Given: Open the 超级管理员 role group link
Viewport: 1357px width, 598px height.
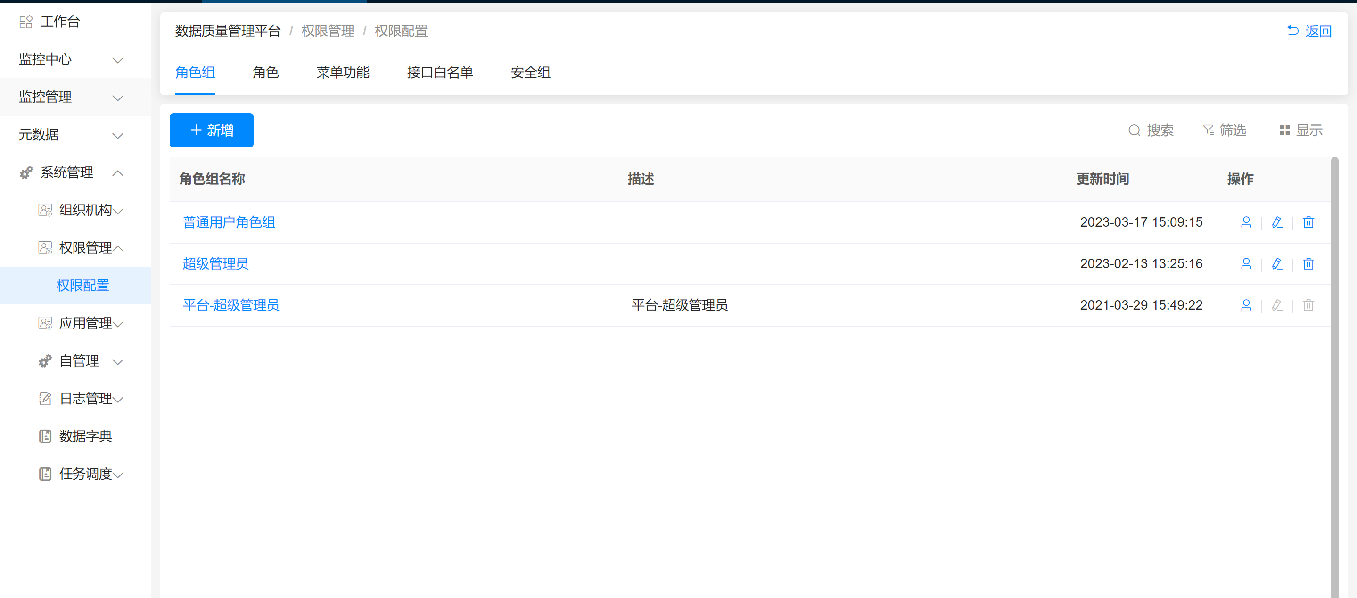Looking at the screenshot, I should pos(215,263).
